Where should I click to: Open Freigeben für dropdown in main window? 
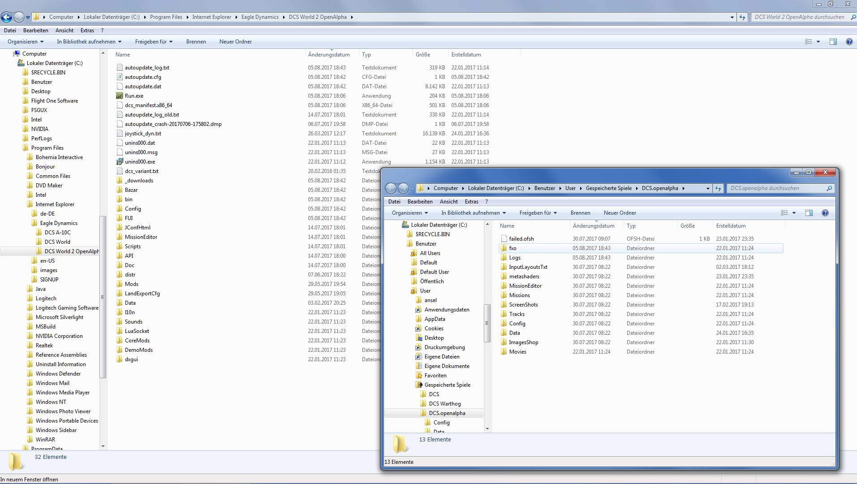click(154, 42)
